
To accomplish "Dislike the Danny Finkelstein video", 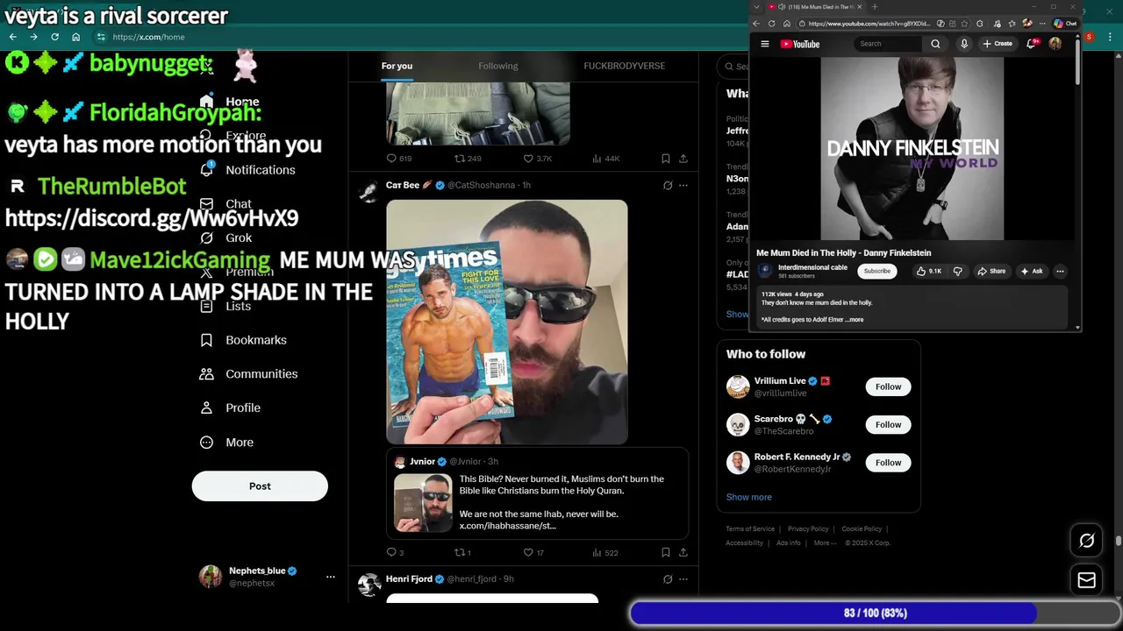I will pyautogui.click(x=957, y=272).
